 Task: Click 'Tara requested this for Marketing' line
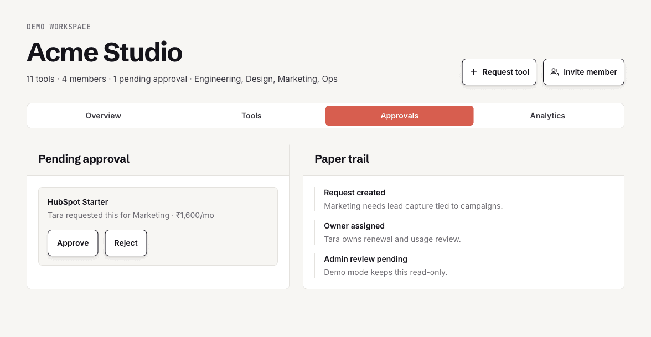131,215
